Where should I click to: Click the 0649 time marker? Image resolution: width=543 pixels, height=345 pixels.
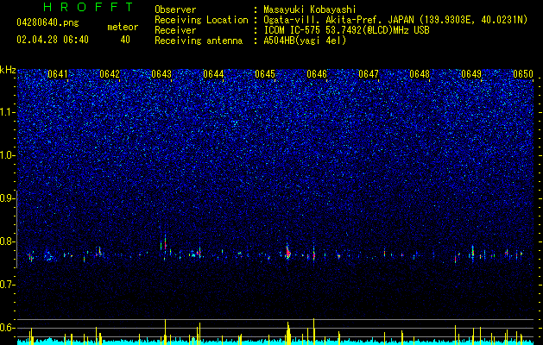tap(471, 74)
